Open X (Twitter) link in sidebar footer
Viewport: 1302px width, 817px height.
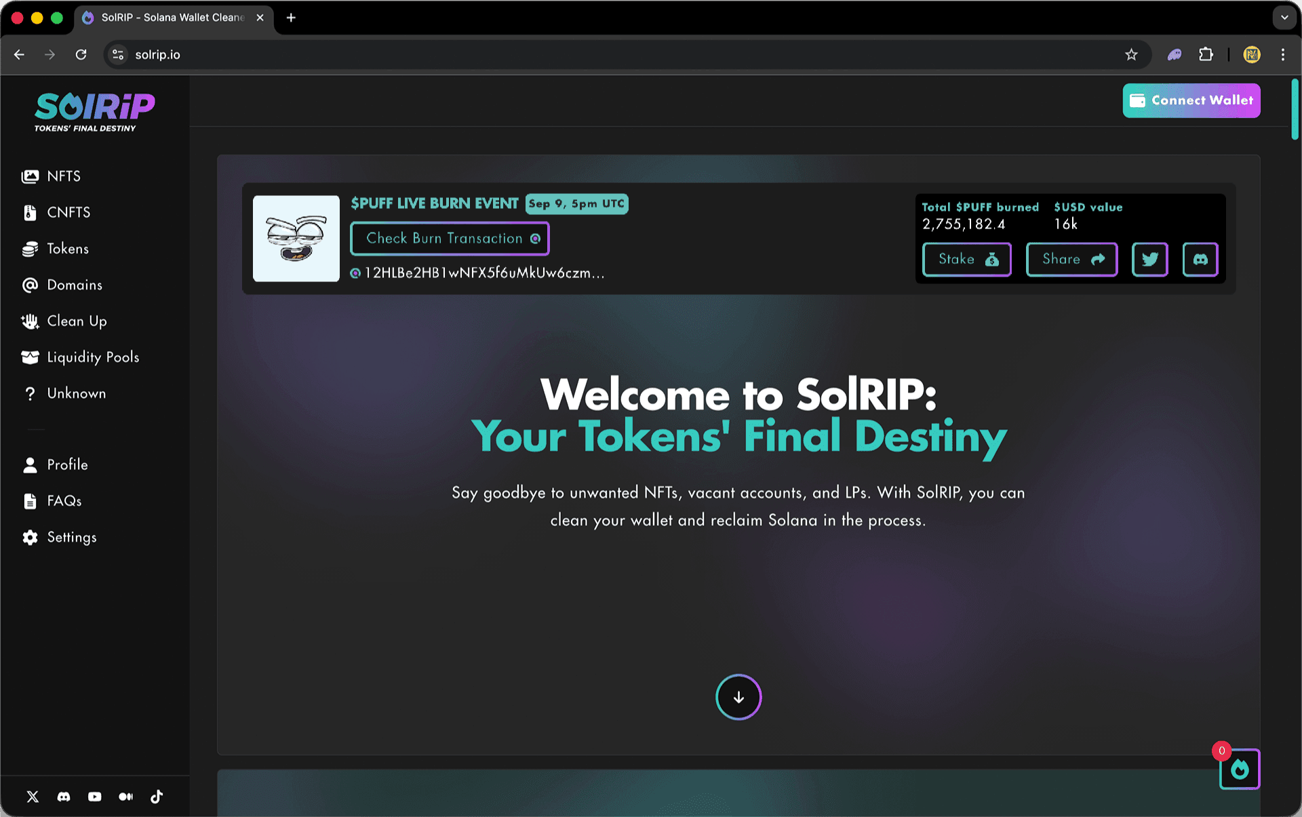pyautogui.click(x=33, y=797)
